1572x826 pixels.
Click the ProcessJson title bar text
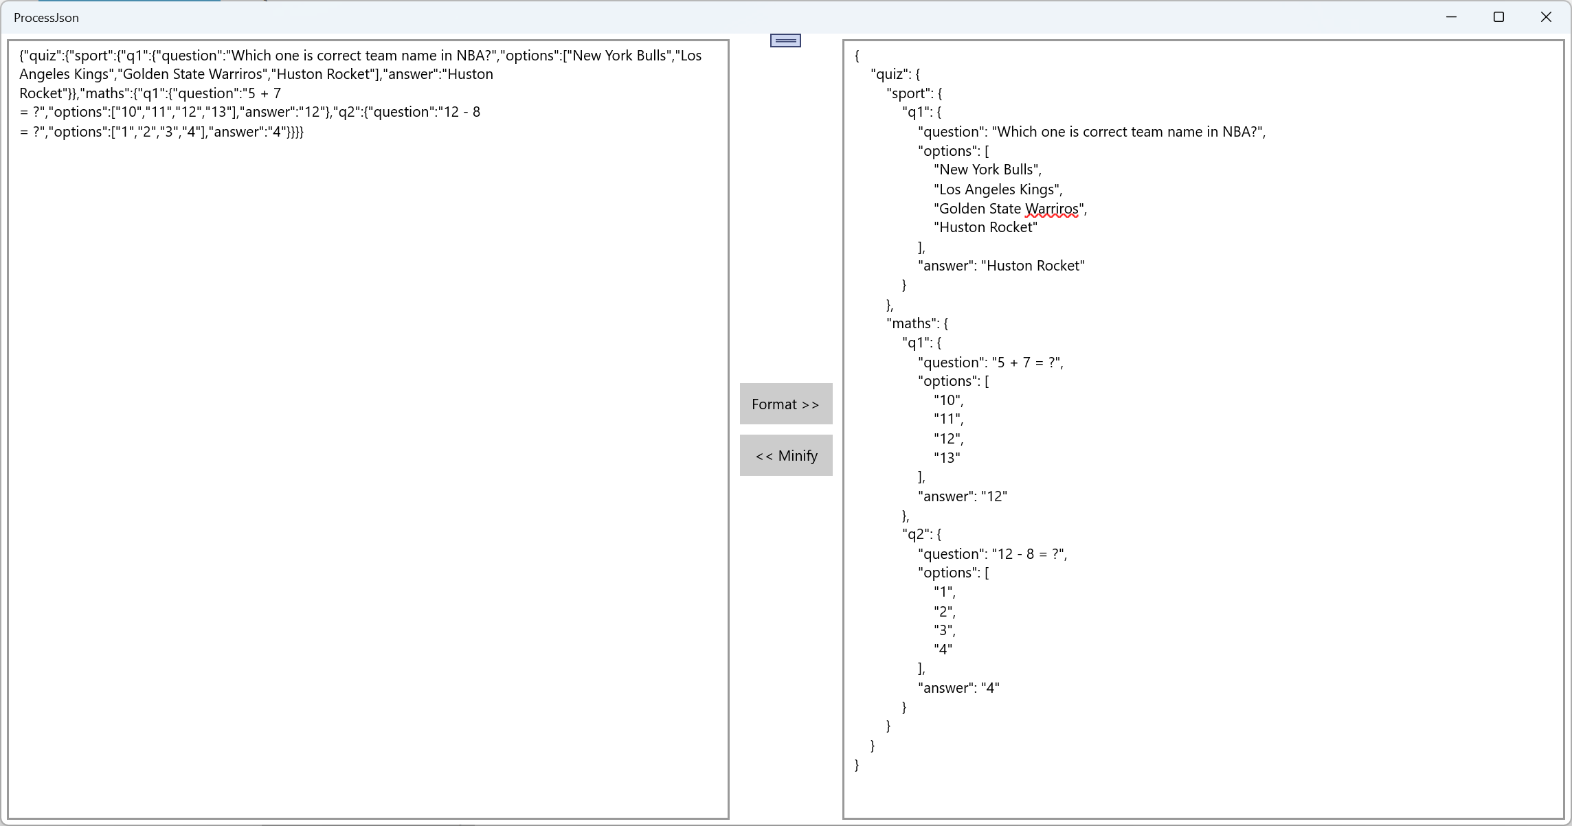tap(45, 17)
